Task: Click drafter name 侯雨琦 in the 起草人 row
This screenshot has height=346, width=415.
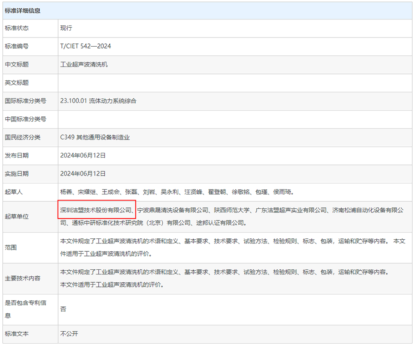Action: click(282, 192)
